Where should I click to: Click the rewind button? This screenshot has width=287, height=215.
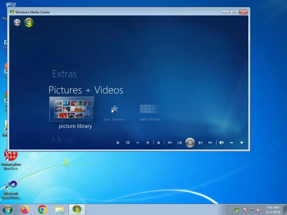170,142
